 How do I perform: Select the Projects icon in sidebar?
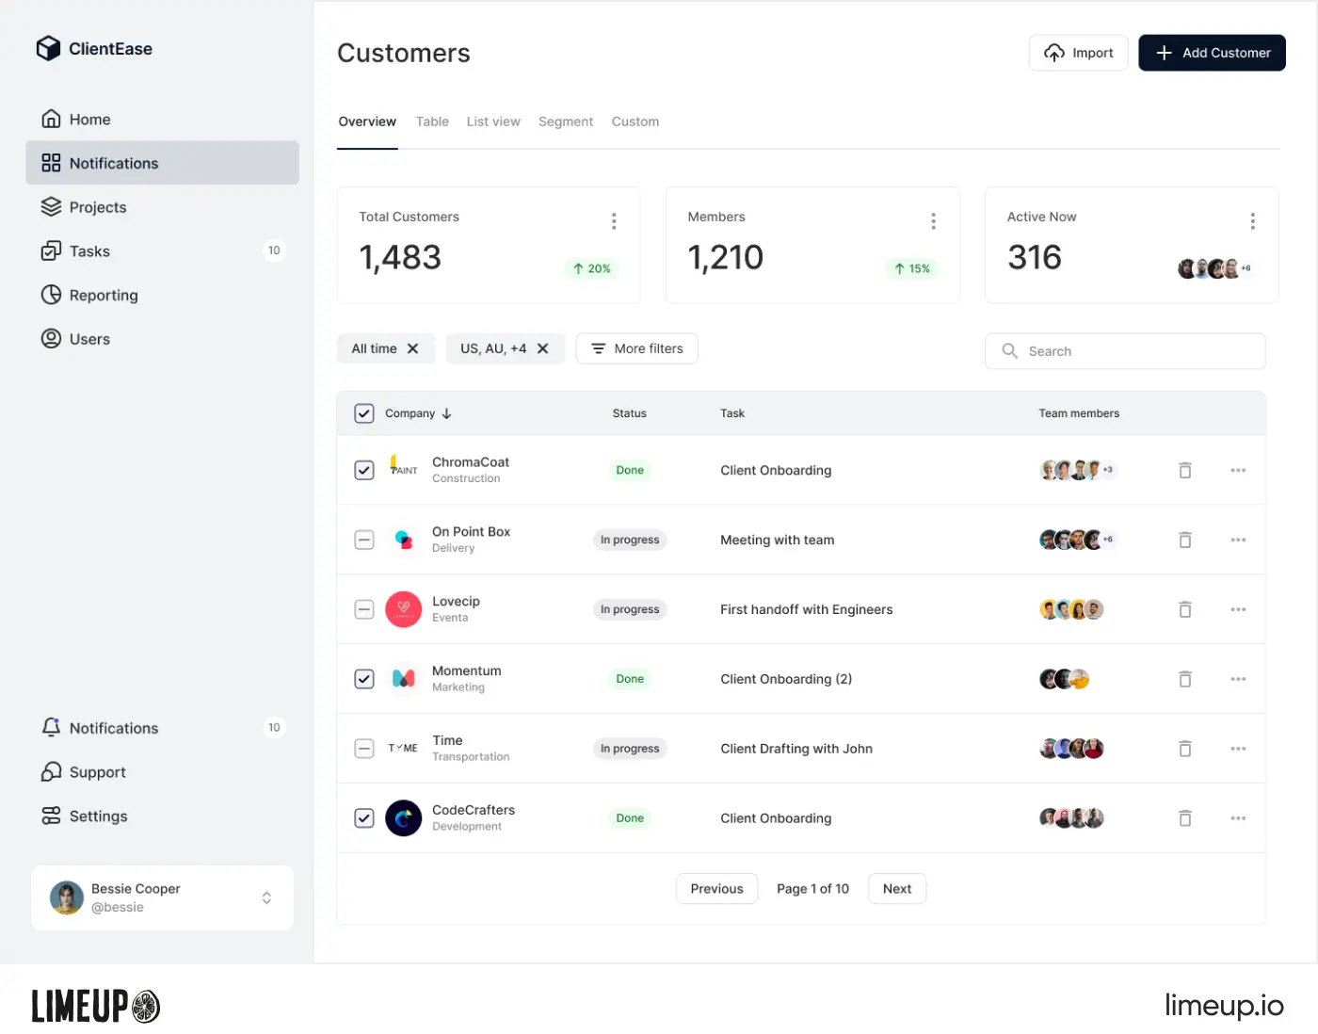point(50,206)
